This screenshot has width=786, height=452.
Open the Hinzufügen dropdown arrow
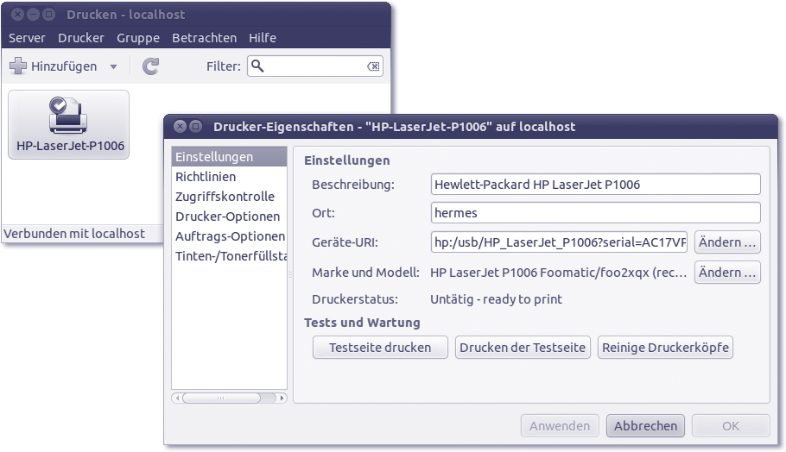click(x=113, y=66)
